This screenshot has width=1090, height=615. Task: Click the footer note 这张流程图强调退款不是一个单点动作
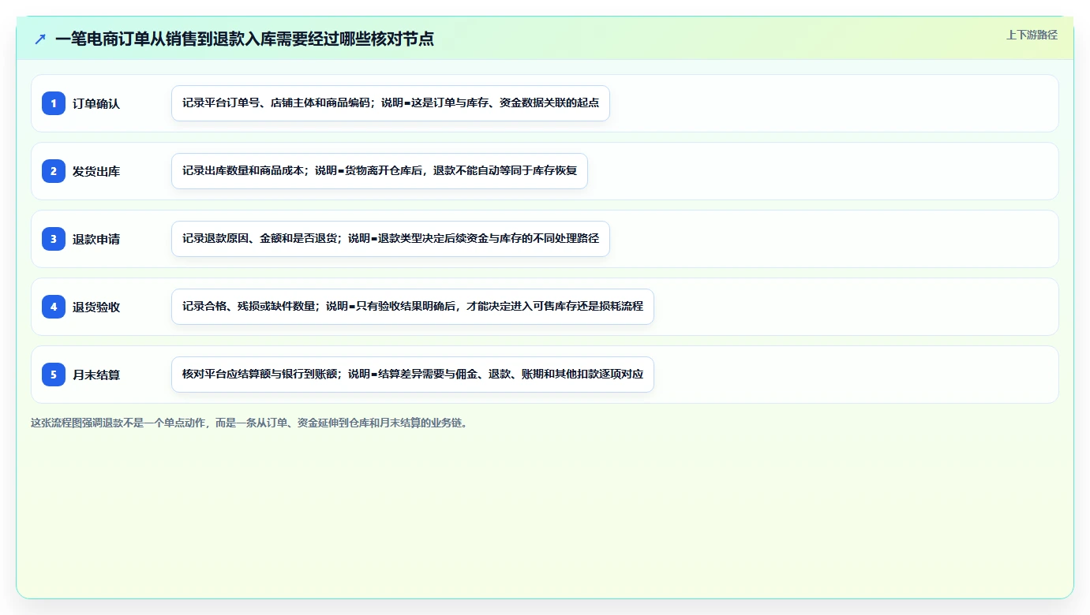pyautogui.click(x=250, y=423)
